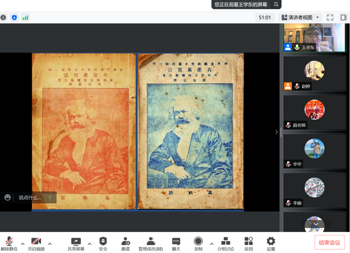
Task: Click the 说点什么 chat input field
Action: 30,198
